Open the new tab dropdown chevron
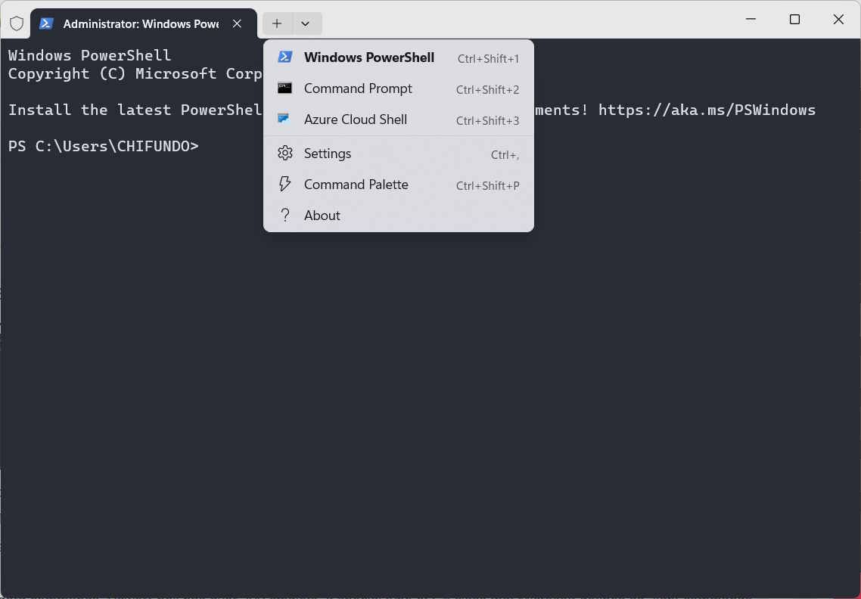 click(x=306, y=23)
